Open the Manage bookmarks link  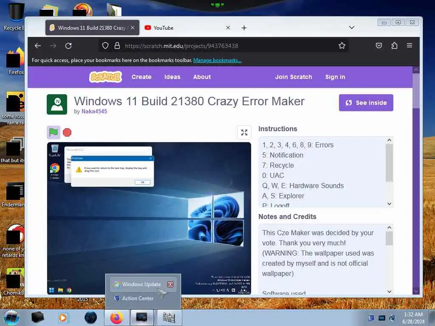(217, 60)
